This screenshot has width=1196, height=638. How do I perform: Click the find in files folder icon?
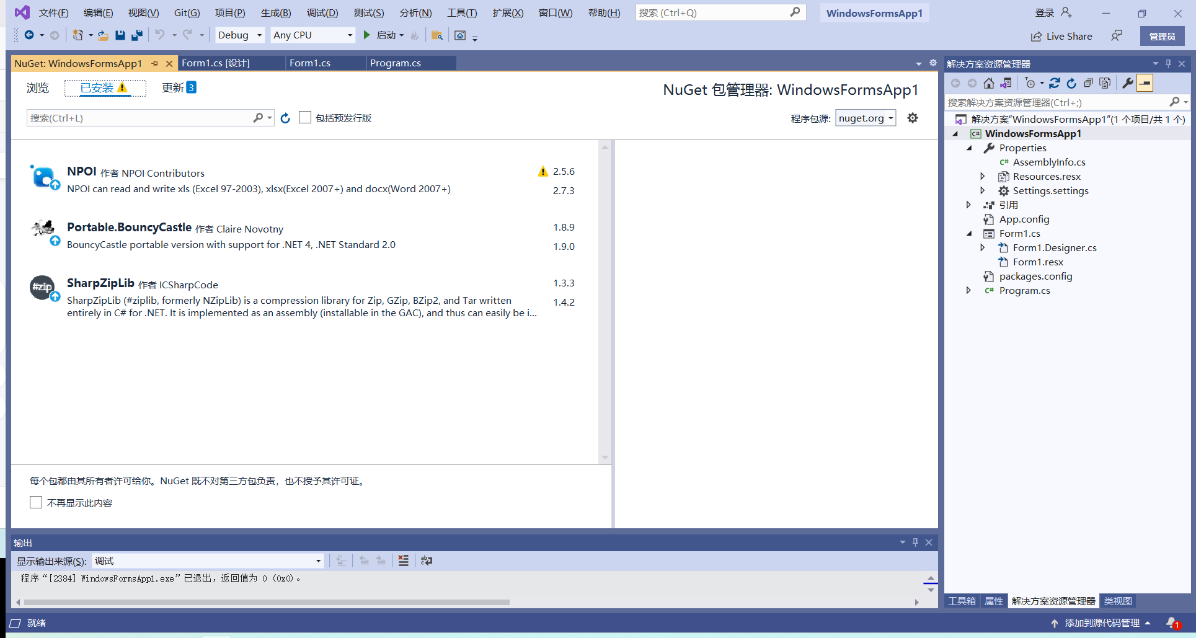pos(437,35)
